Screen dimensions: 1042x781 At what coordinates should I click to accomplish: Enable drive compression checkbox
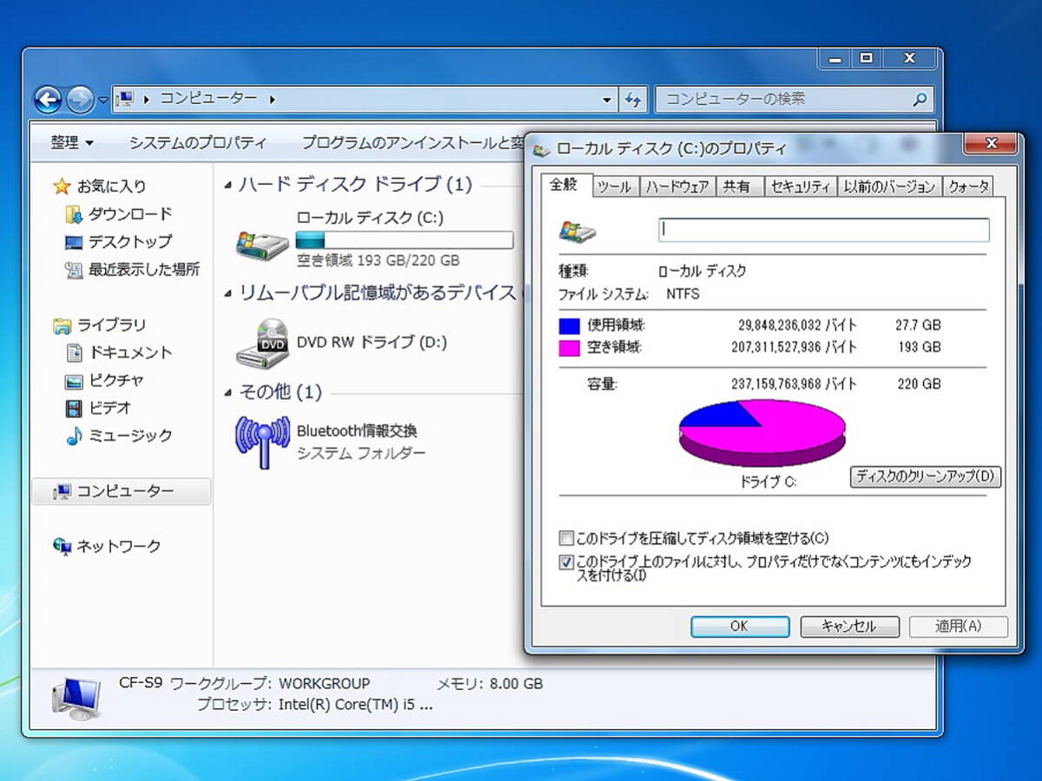[x=566, y=538]
